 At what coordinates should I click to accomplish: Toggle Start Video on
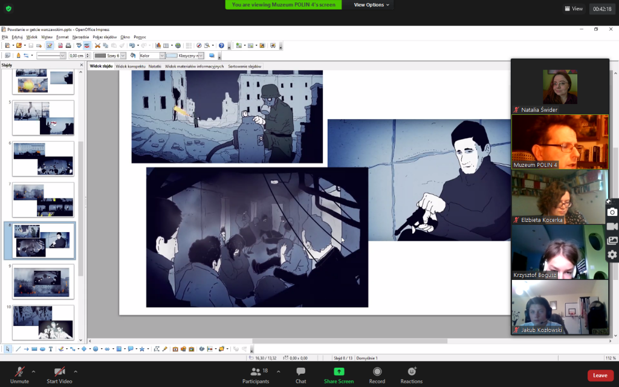59,375
